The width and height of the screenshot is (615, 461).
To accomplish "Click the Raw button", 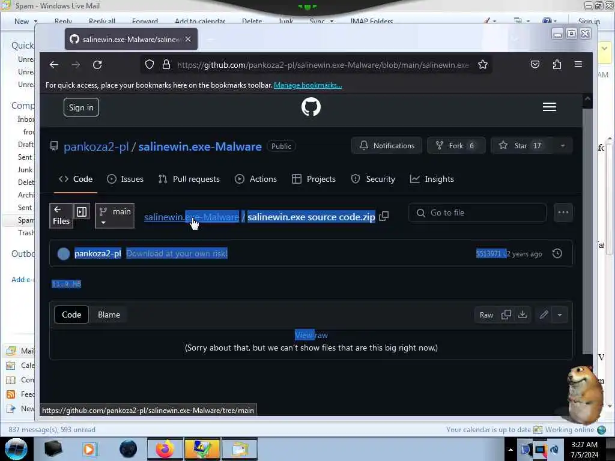I will (486, 315).
